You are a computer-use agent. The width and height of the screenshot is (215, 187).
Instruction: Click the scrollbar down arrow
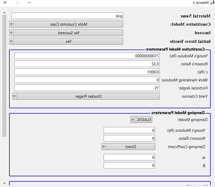coord(4,183)
